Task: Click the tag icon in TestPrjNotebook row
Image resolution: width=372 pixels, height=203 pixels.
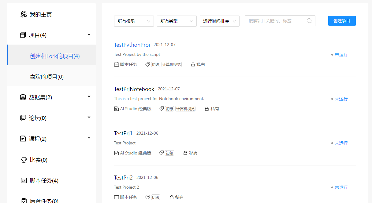Action: (x=161, y=109)
